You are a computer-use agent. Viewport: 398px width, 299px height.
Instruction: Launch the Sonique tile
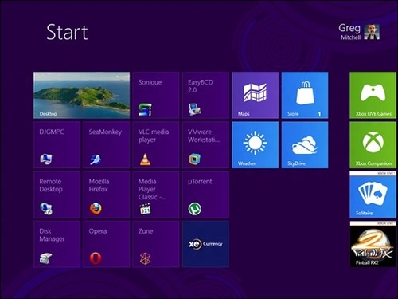156,95
